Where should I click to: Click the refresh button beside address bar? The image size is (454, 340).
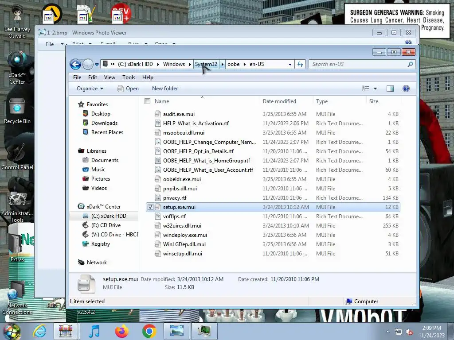tap(300, 64)
